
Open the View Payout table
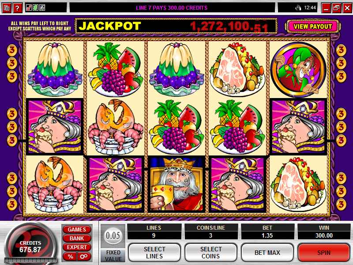(313, 26)
